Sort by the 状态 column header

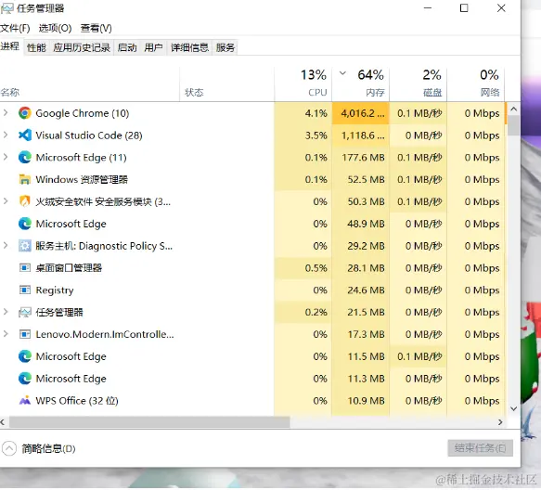(227, 84)
